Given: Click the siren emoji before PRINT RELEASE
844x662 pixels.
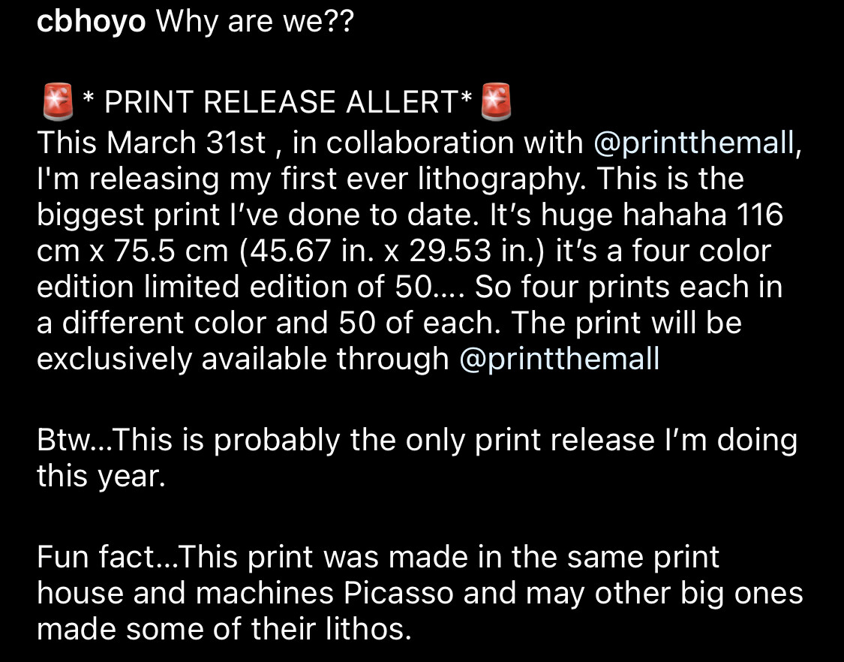Looking at the screenshot, I should point(58,101).
